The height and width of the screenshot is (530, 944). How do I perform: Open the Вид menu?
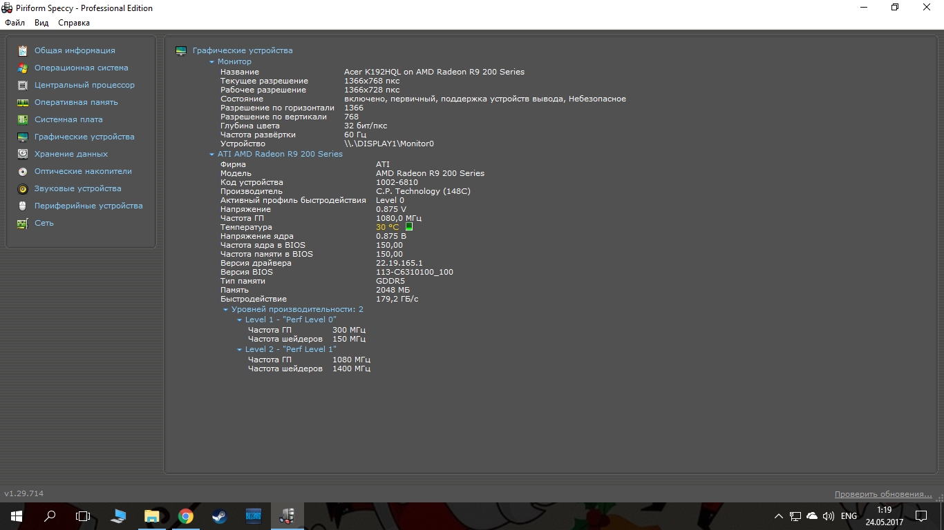41,23
